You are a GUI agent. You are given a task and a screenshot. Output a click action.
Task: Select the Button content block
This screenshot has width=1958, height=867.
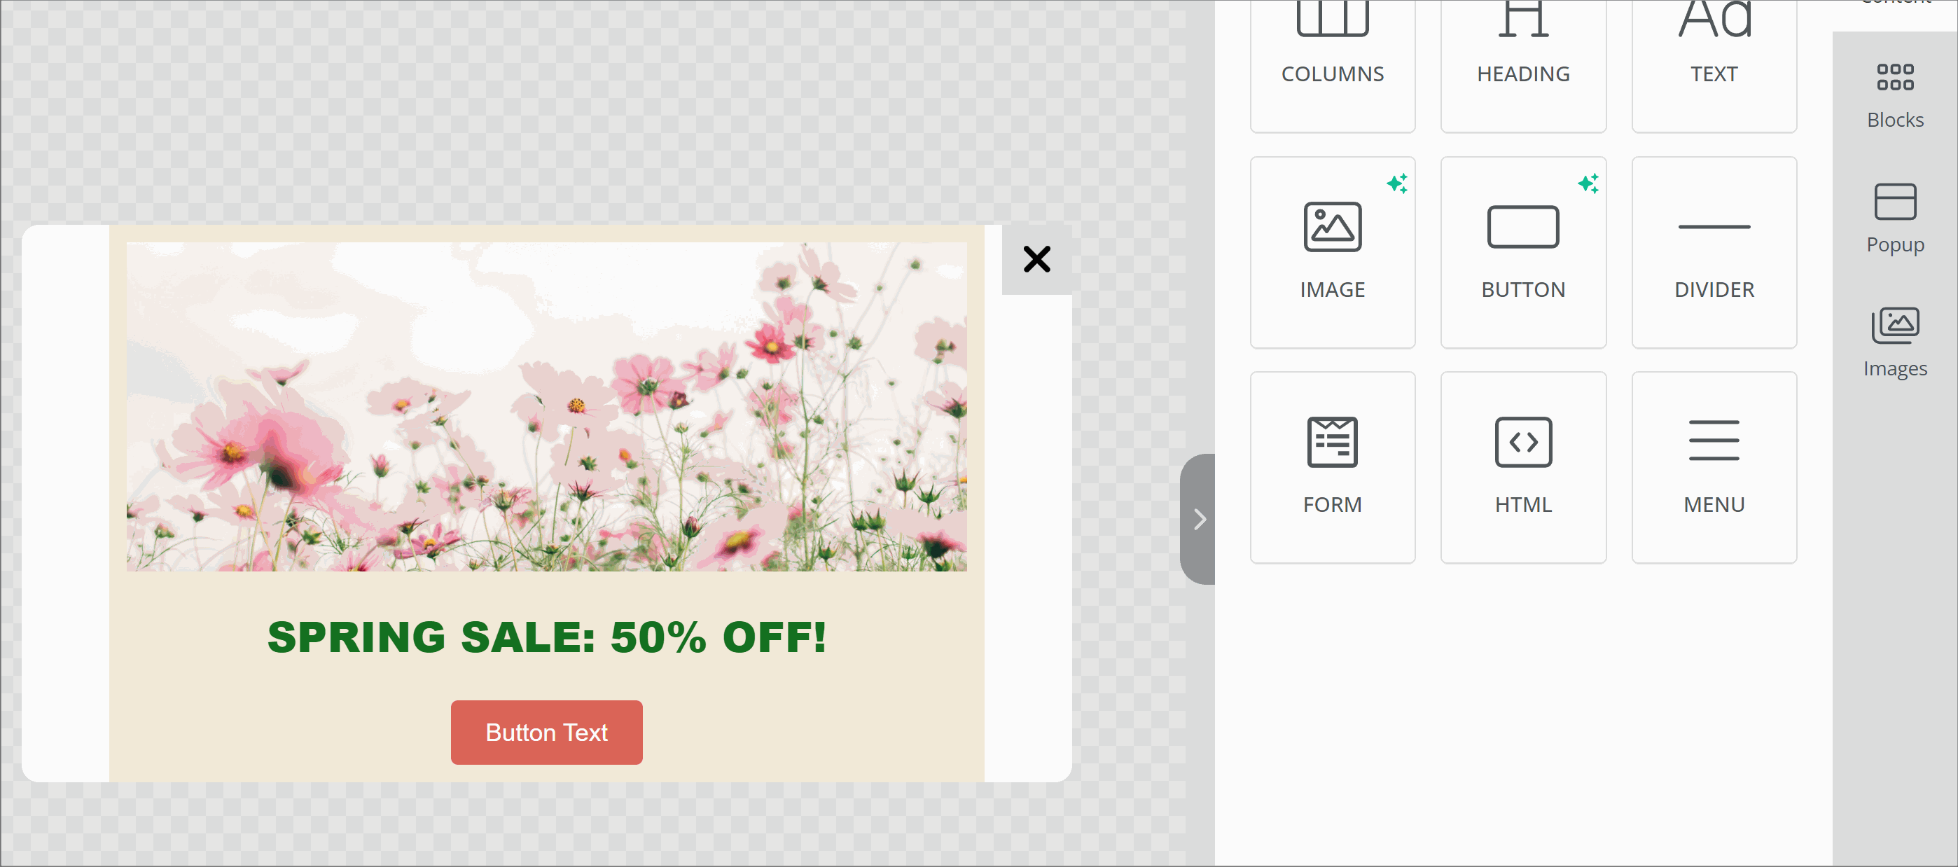1522,252
